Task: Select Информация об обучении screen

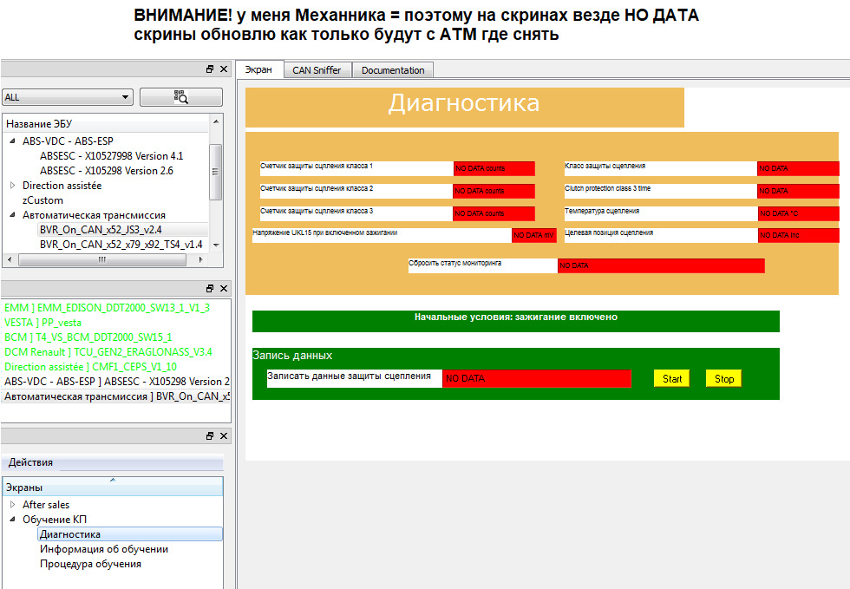Action: [104, 549]
